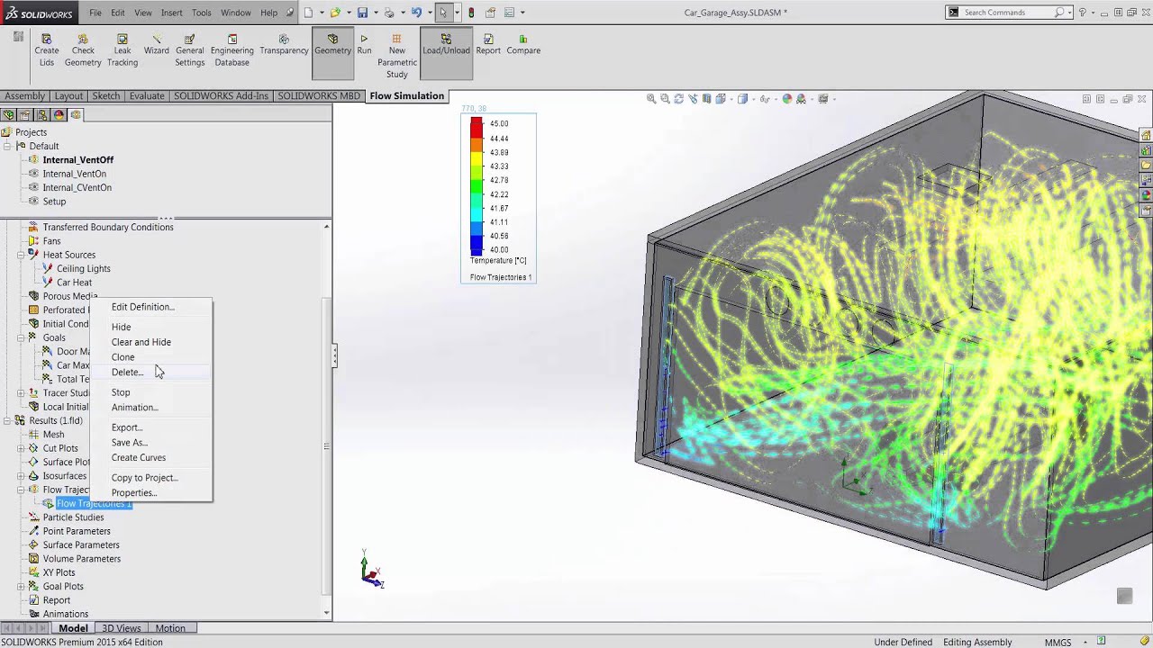Click Zoom to Fit in the view toolbar
Screen dimensions: 1153x648
coord(651,99)
